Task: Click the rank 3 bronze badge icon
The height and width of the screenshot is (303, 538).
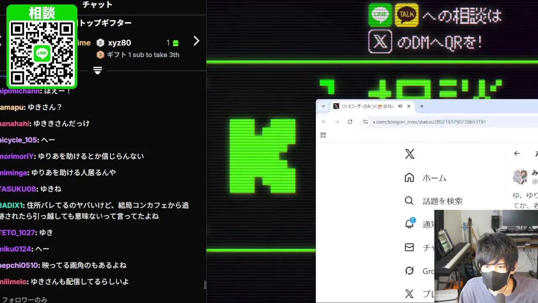Action: 100,55
